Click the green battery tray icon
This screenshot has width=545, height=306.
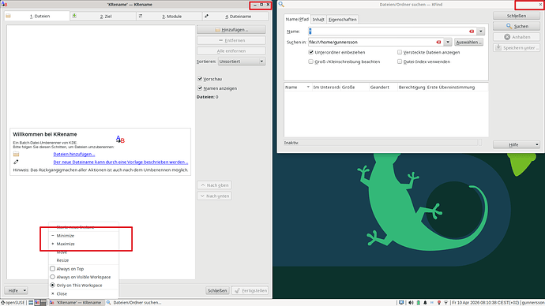pyautogui.click(x=418, y=303)
